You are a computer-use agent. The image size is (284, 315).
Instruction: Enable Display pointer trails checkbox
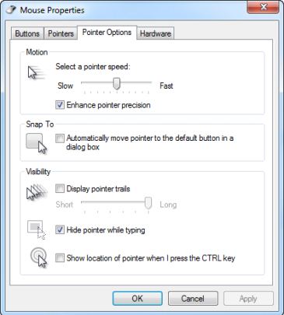[x=60, y=188]
